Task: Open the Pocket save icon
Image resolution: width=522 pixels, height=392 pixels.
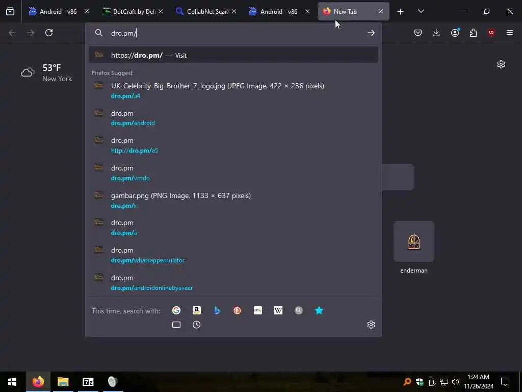Action: tap(418, 33)
